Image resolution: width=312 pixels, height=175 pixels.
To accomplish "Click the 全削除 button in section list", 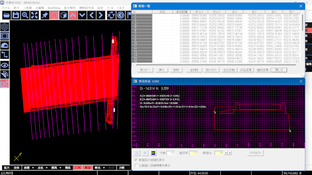I will point(194,70).
